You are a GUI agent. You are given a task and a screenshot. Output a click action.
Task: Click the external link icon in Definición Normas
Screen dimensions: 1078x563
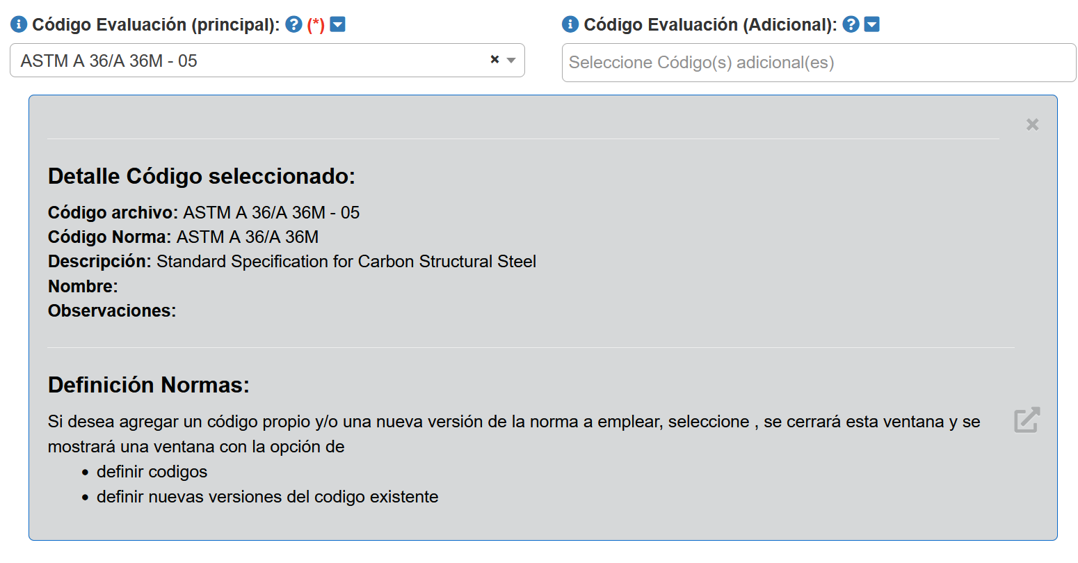coord(1027,420)
